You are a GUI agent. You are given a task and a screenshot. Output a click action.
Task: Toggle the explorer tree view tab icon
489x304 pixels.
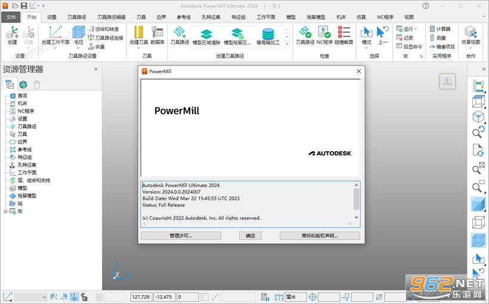point(10,84)
